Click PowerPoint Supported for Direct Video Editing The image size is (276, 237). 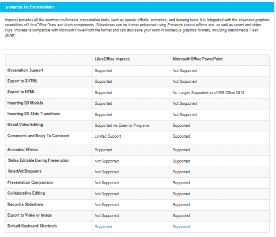coord(181,125)
